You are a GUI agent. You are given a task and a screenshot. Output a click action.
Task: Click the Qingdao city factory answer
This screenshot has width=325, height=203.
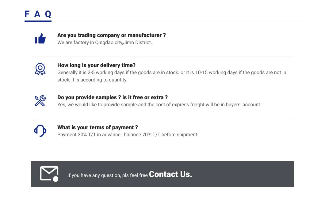tap(105, 43)
